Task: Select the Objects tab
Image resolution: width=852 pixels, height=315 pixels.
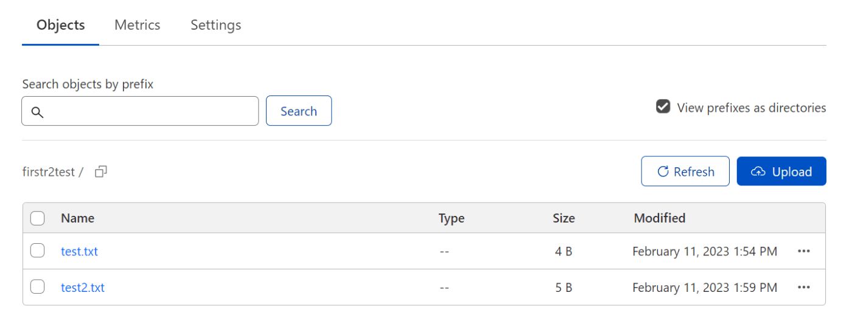Action: click(60, 25)
